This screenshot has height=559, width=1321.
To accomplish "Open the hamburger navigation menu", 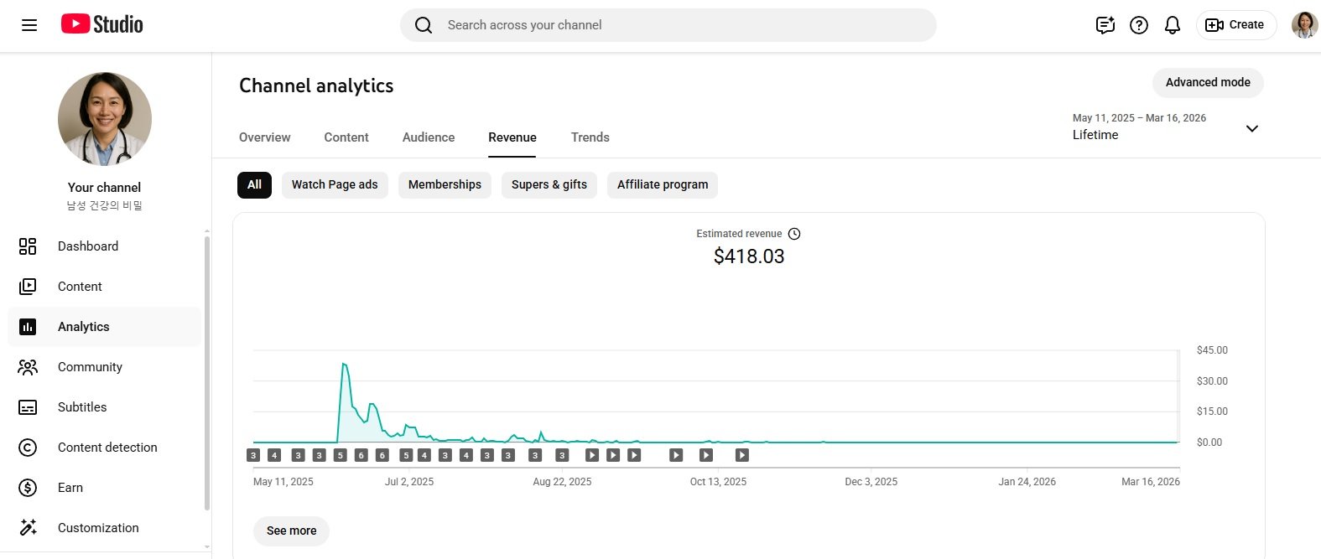I will 29,25.
